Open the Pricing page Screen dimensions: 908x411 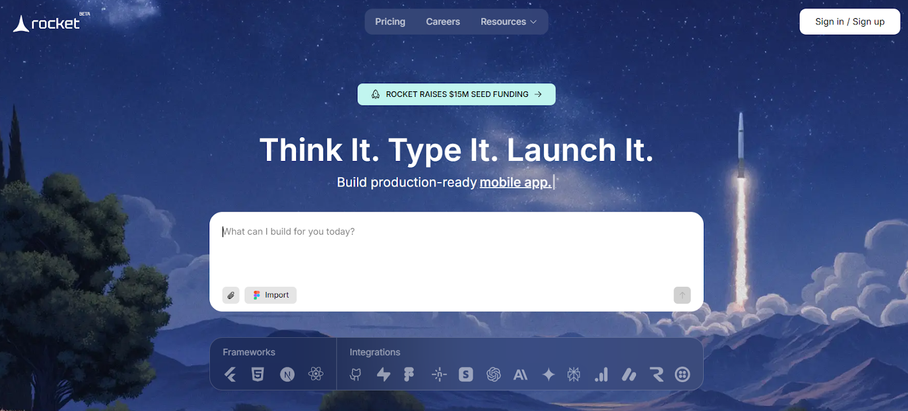390,22
